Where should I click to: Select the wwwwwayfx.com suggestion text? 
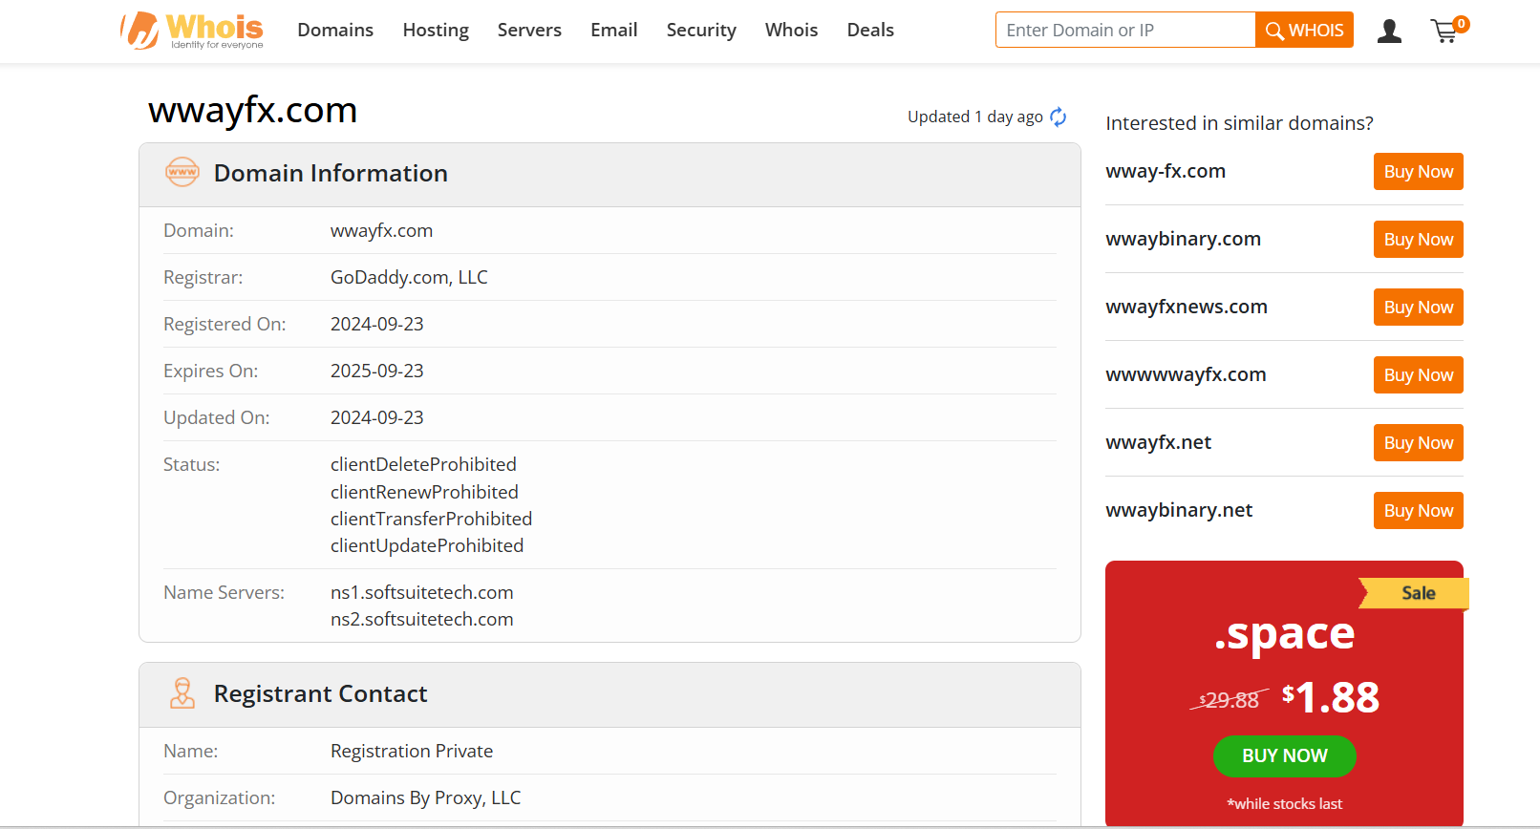tap(1186, 375)
